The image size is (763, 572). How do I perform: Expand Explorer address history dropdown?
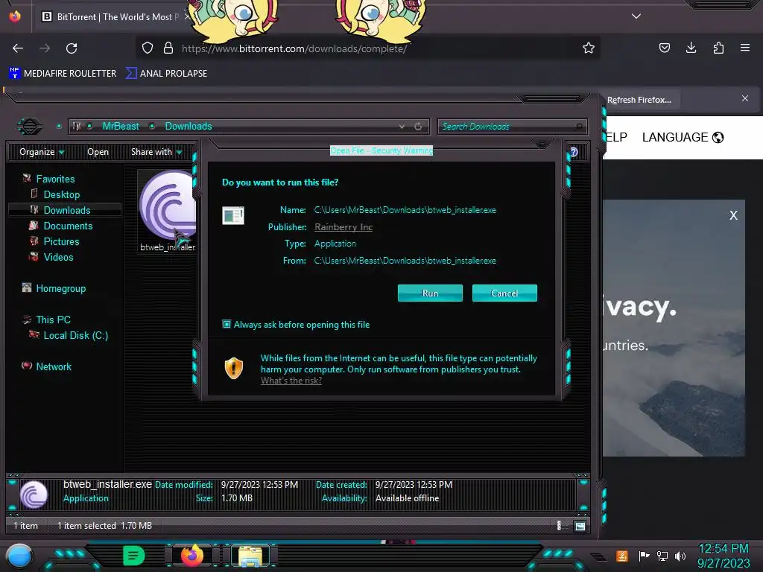[x=402, y=126]
